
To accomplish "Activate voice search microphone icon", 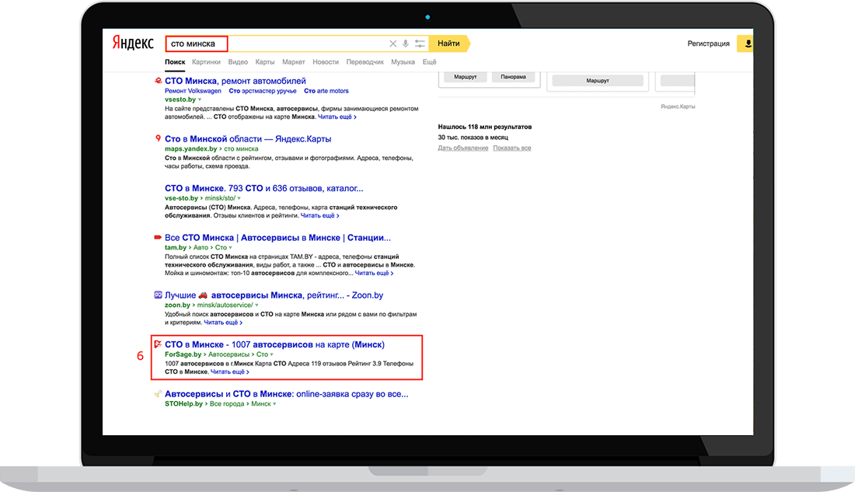I will tap(406, 44).
